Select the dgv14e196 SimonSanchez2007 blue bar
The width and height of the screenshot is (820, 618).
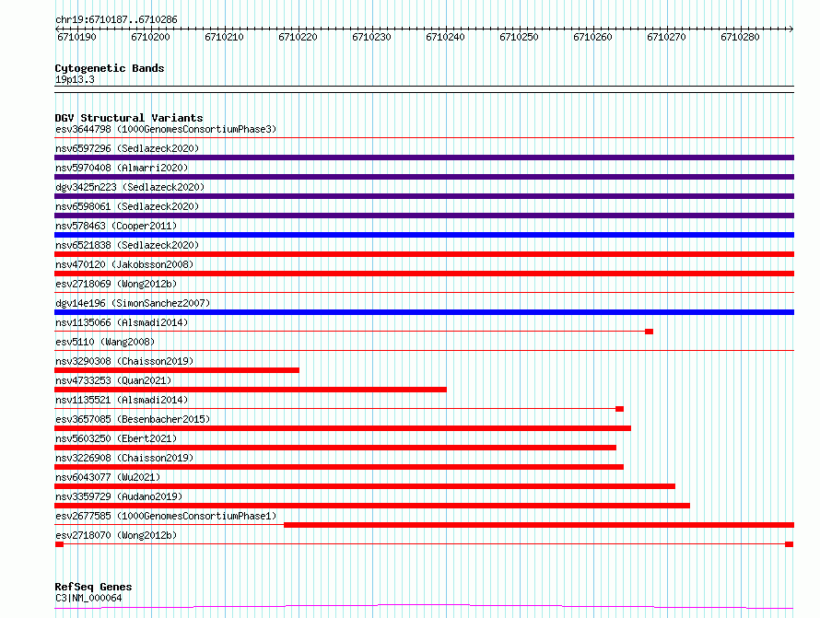(424, 312)
